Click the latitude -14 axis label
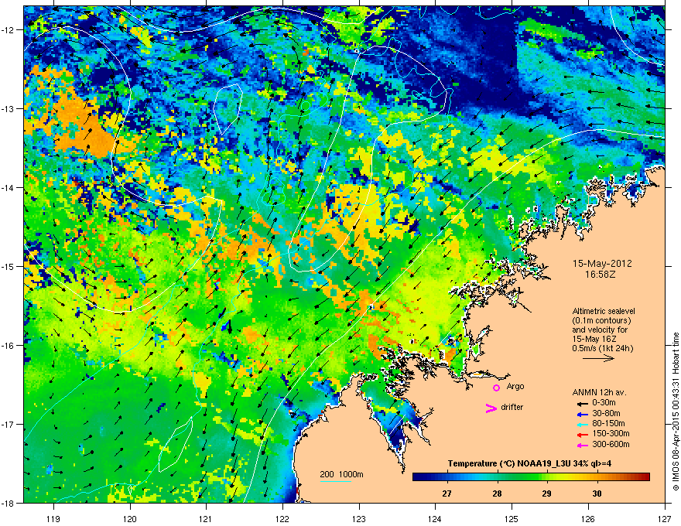The image size is (681, 526). pos(9,187)
